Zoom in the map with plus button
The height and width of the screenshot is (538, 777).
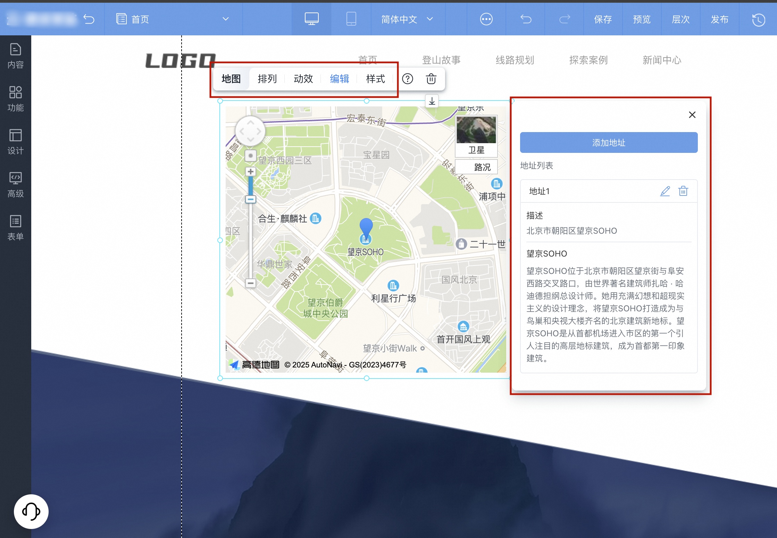click(250, 172)
